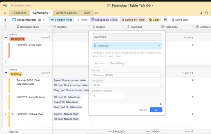The width and height of the screenshot is (211, 134).
Task: Click the Currency symbol input field
Action: (108, 96)
